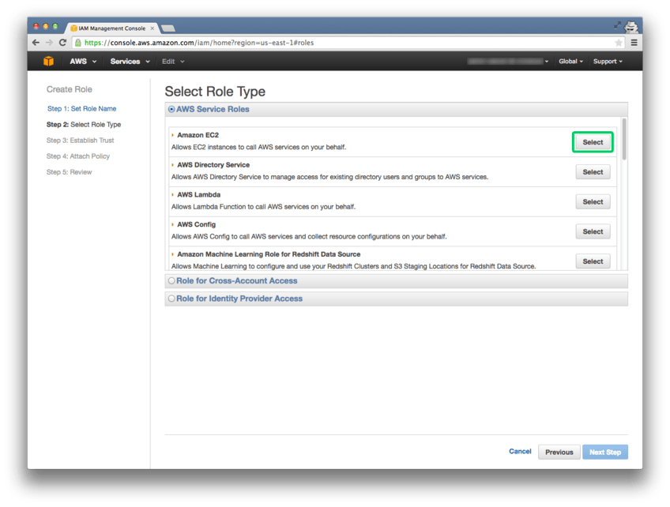
Task: Click the browser forward arrow
Action: pos(49,43)
